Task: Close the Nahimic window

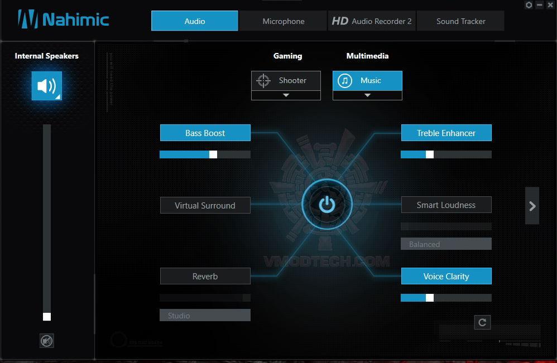Action: 550,5
